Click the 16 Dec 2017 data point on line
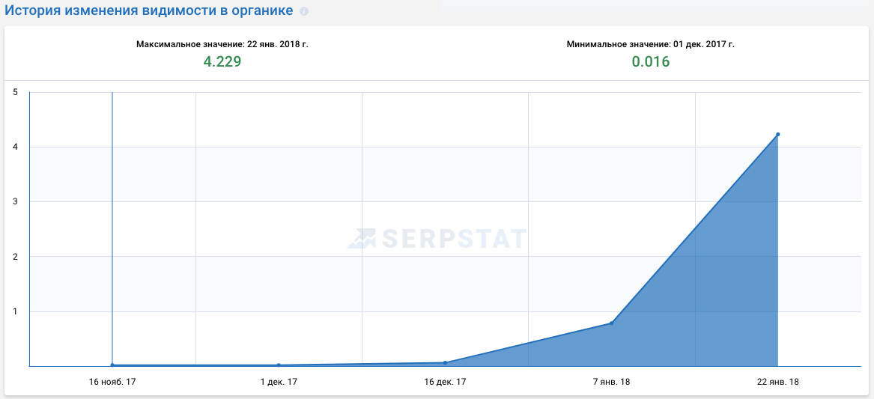Viewport: 874px width, 399px height. tap(445, 363)
